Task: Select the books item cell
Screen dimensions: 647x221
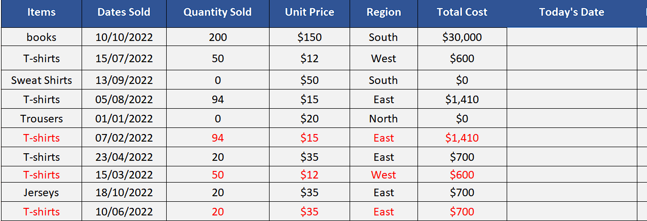Action: coord(42,37)
